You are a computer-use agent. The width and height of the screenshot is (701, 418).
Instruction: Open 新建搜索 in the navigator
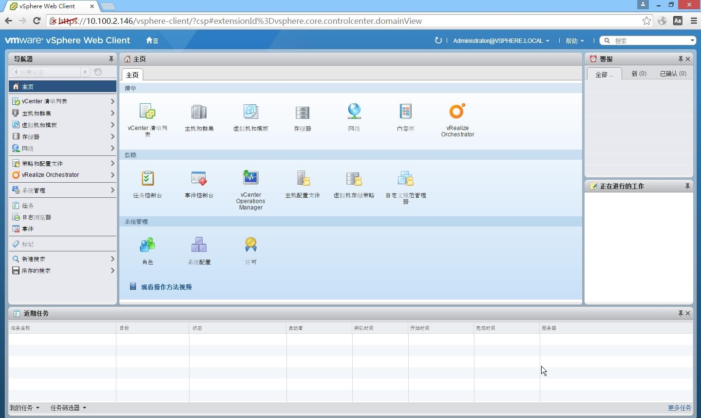(62, 259)
